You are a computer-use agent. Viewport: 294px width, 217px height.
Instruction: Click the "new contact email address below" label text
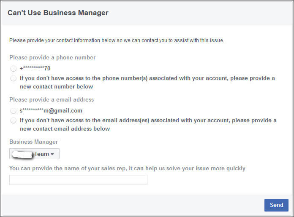coord(65,129)
